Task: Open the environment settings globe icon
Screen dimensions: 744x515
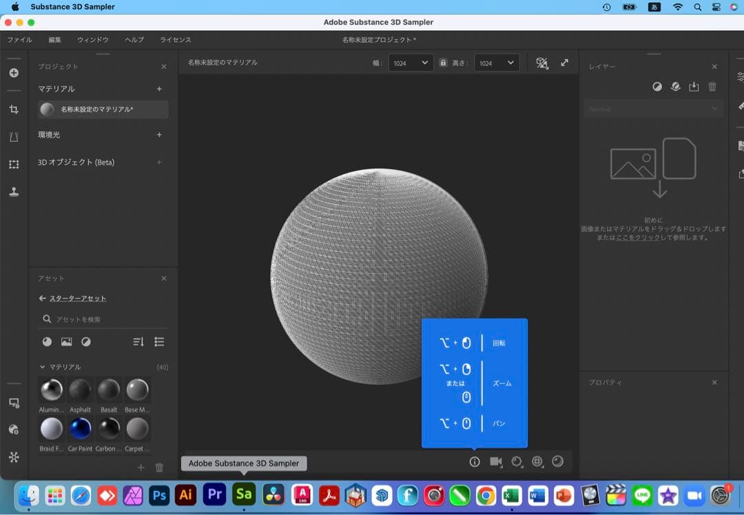Action: 537,461
